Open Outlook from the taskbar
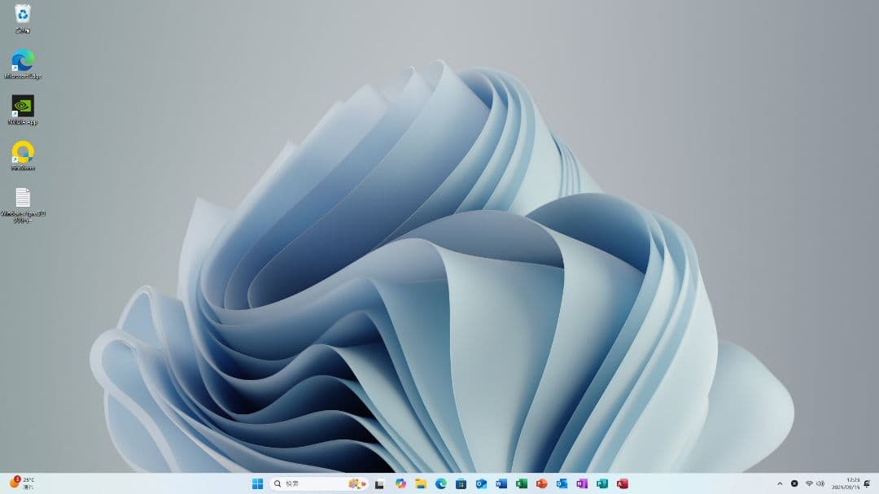This screenshot has height=494, width=879. (x=479, y=483)
